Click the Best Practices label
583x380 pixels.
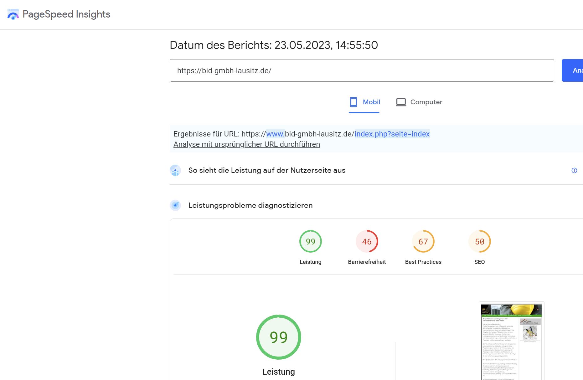pyautogui.click(x=423, y=262)
